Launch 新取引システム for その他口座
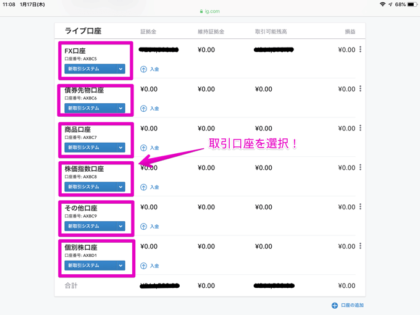This screenshot has width=420, height=315. [x=90, y=226]
